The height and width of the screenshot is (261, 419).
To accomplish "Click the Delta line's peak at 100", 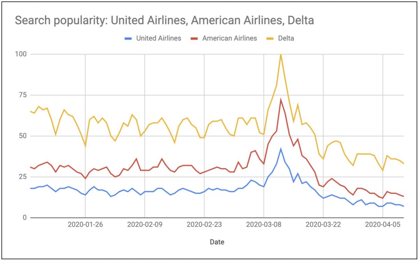I will (x=280, y=55).
